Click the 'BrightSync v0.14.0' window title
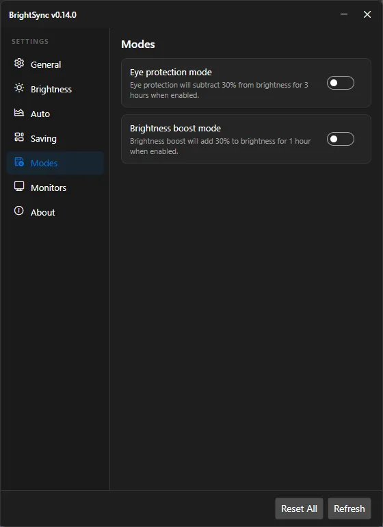This screenshot has width=383, height=527. (42, 15)
